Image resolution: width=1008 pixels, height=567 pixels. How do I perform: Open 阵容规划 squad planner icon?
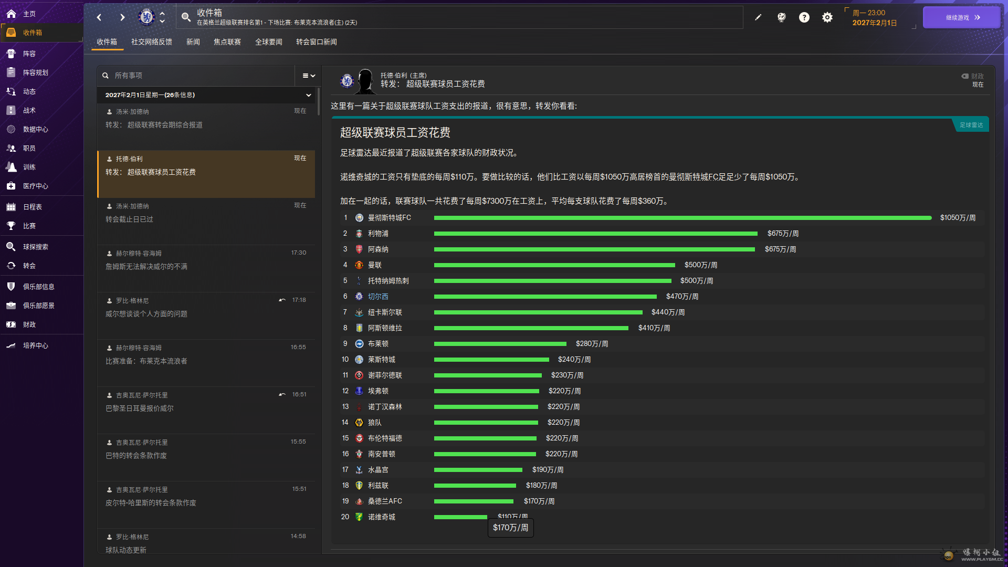click(11, 72)
